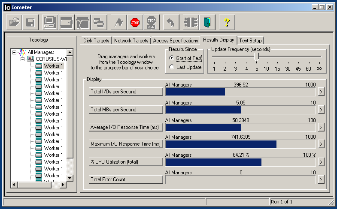The height and width of the screenshot is (209, 337).
Task: Click topology horizontal scroll left arrow
Action: (x=14, y=185)
